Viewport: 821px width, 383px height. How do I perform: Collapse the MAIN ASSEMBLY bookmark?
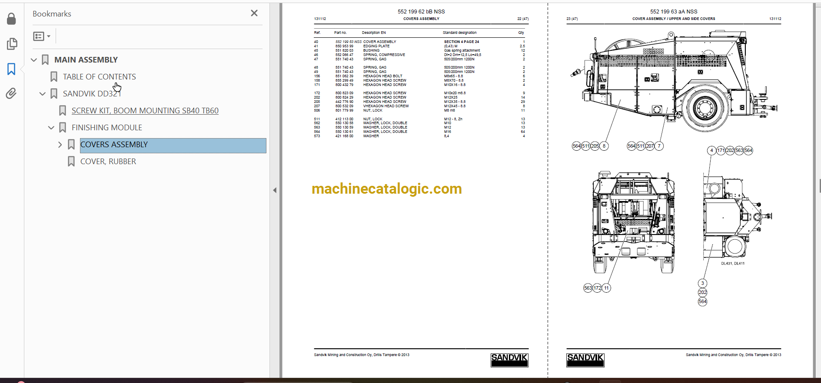point(34,60)
